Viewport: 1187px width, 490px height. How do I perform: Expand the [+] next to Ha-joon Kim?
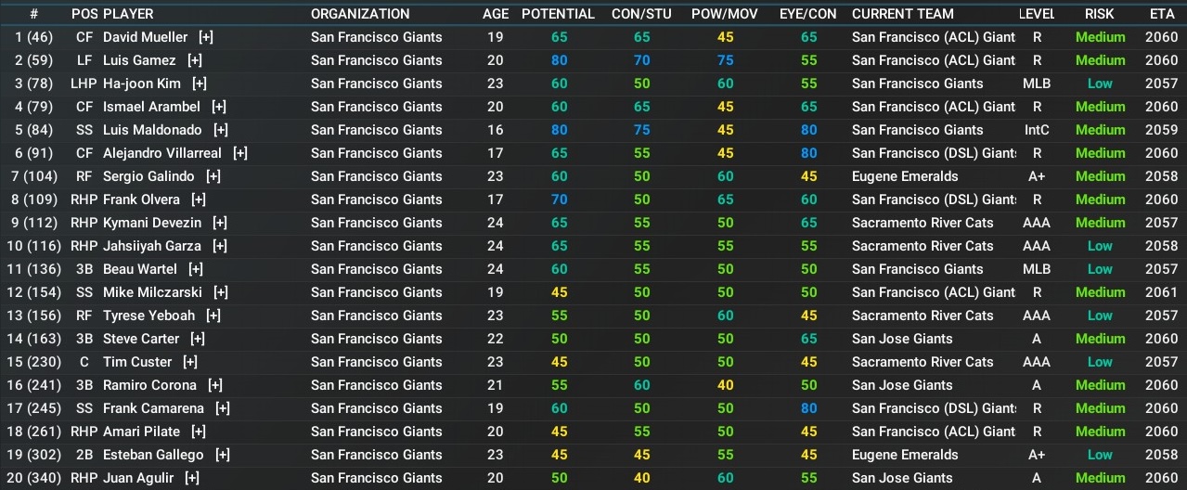[x=200, y=84]
